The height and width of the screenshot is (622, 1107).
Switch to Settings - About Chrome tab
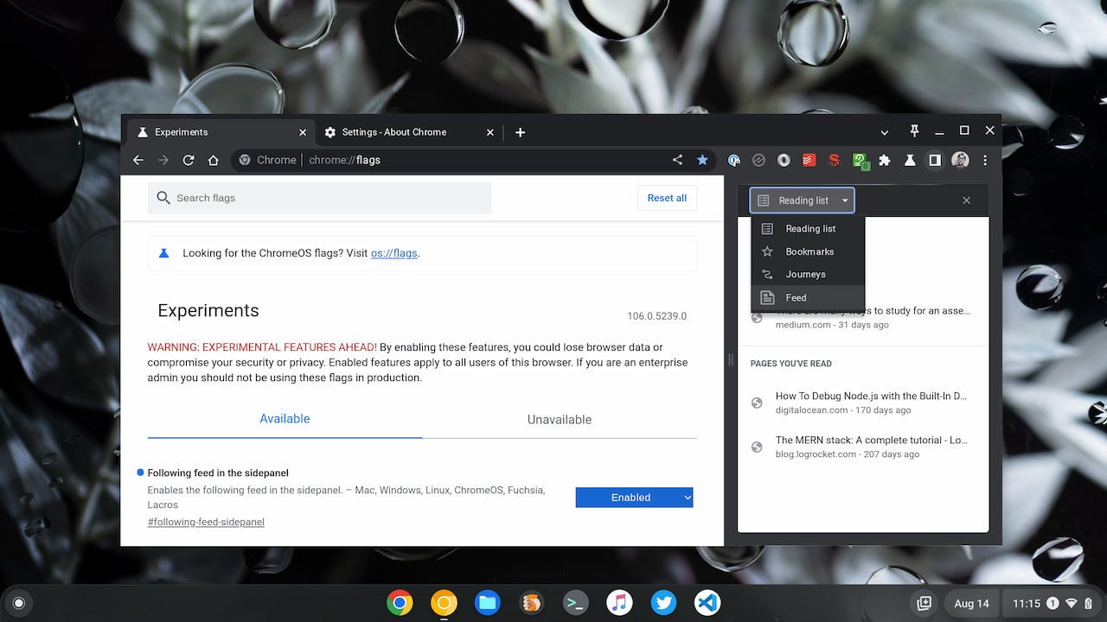(x=408, y=132)
